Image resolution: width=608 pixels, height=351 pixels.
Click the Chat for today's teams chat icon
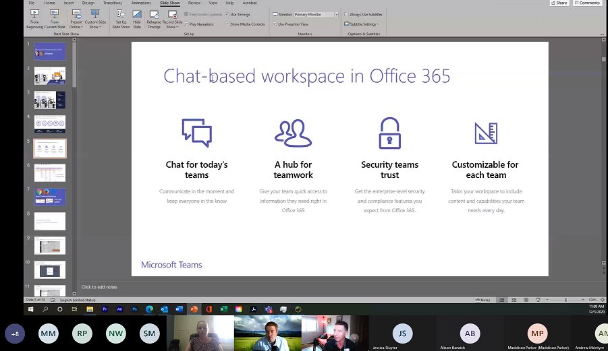point(196,133)
